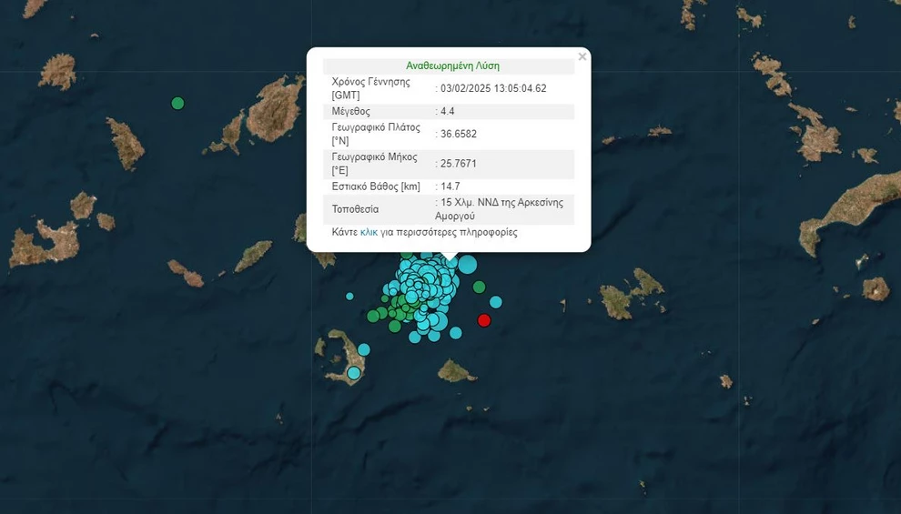Viewport: 901px width, 514px height.
Task: Select the cyan marker on southern Santorini
Action: point(354,372)
